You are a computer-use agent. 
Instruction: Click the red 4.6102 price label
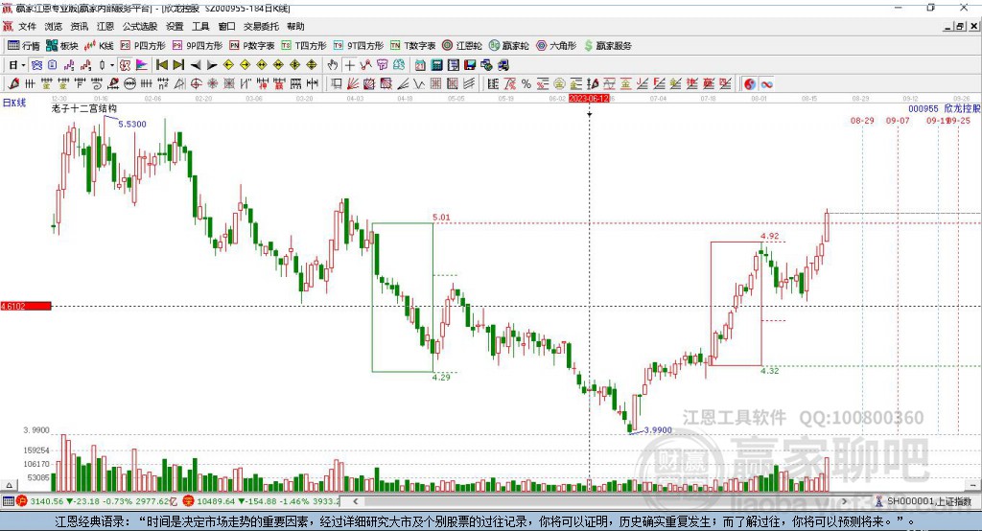tap(26, 306)
